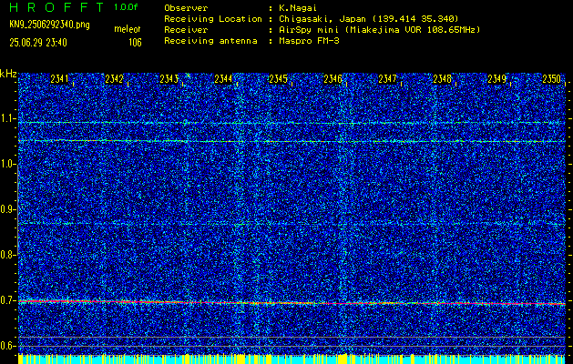Image resolution: width=573 pixels, height=364 pixels.
Task: Click the Receiving antenna field label
Action: (210, 41)
